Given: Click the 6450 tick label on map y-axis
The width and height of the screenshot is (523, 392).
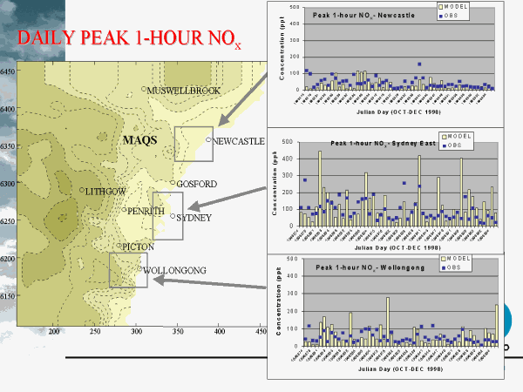Looking at the screenshot, I should coord(7,71).
